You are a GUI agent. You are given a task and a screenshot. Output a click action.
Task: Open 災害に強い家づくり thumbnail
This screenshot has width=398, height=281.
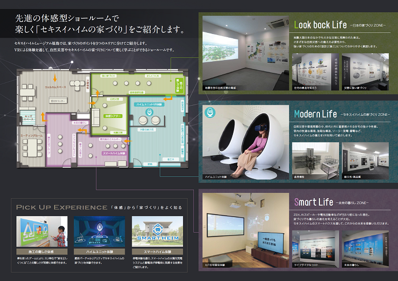pyautogui.click(x=365, y=72)
